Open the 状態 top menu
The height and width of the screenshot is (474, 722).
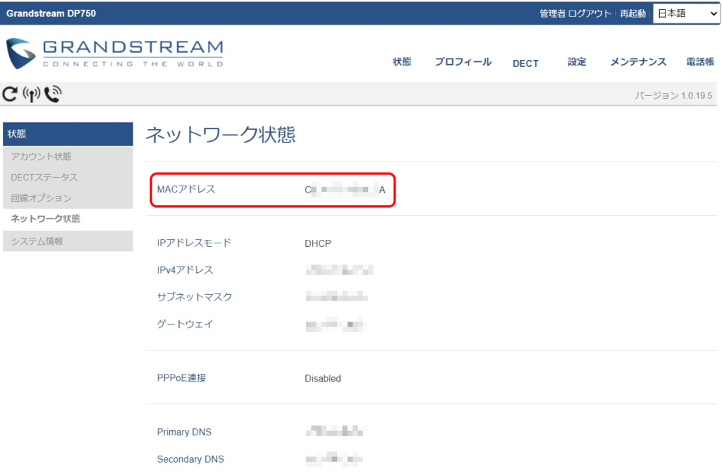tap(402, 62)
